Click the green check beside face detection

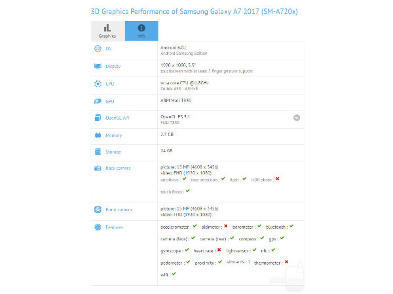(x=223, y=179)
